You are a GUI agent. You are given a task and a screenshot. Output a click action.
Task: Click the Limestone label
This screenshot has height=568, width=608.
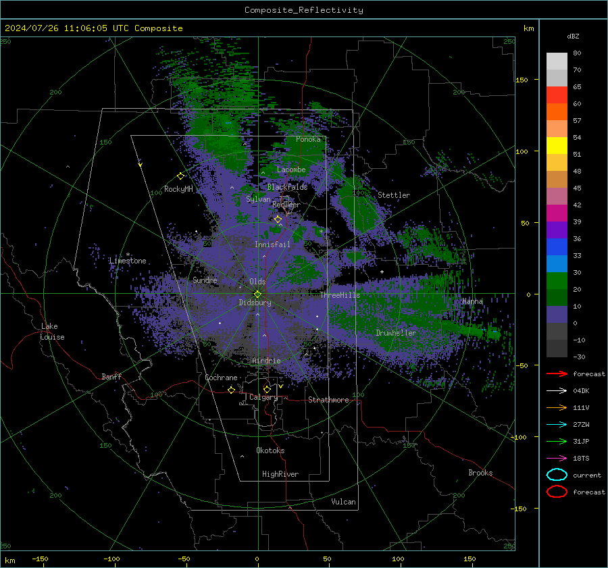click(128, 261)
